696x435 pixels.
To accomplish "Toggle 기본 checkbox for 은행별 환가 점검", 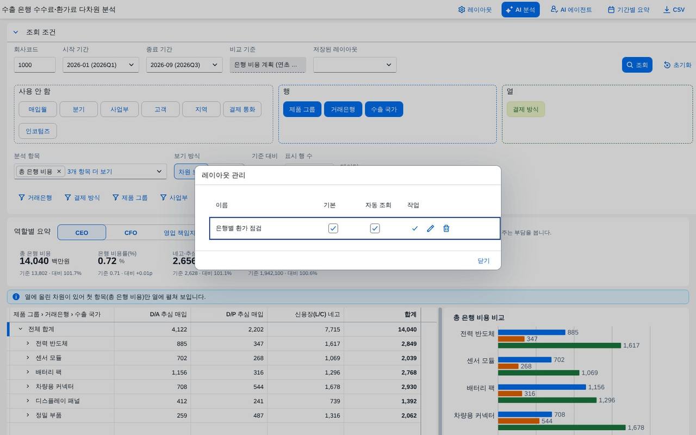I will tap(333, 228).
